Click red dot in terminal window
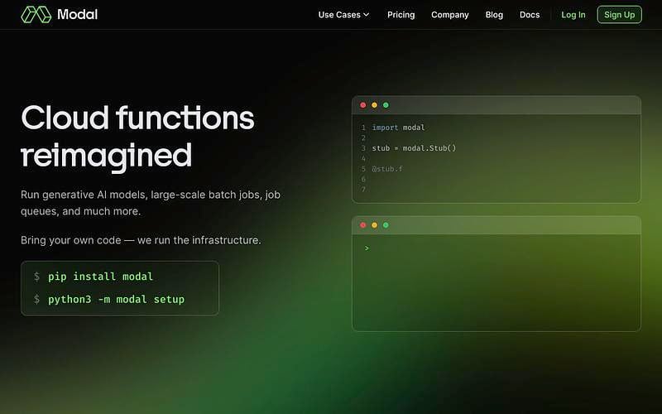The image size is (662, 414). point(363,225)
